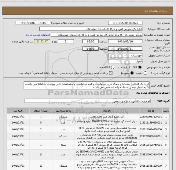Viewport: 176px width, 170px height.
Task: Select the کالا radio button
Action: tap(140, 67)
